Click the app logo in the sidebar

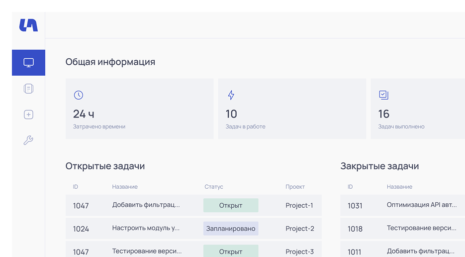[28, 25]
